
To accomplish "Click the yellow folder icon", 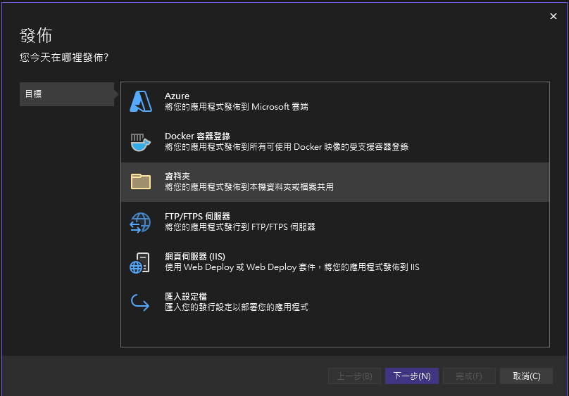I will [141, 181].
